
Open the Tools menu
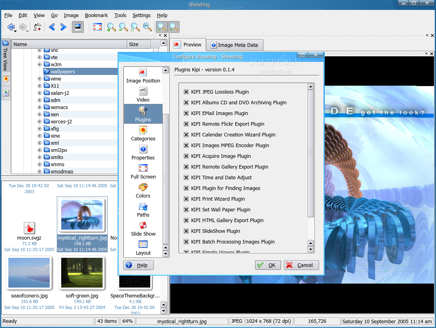tap(120, 15)
